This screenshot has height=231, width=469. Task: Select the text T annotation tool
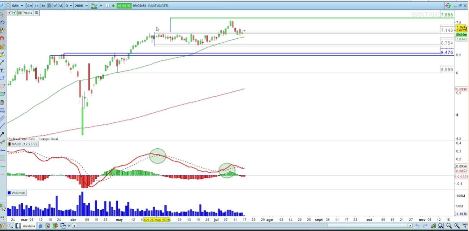coord(2,70)
